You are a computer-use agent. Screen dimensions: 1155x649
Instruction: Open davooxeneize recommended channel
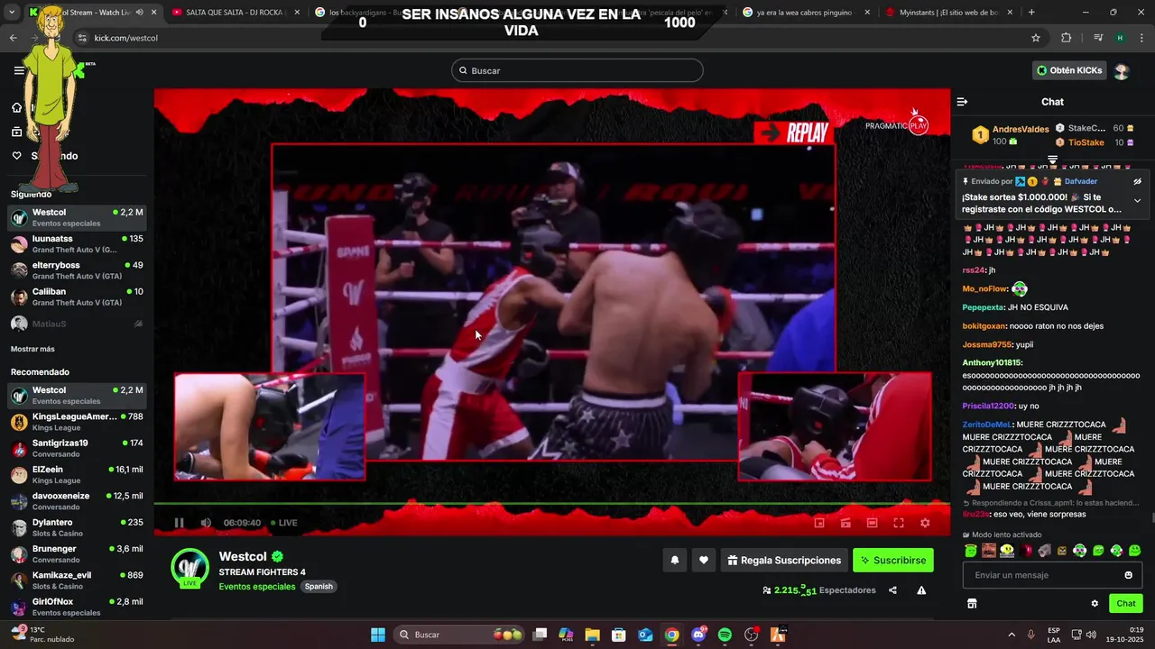tap(77, 501)
